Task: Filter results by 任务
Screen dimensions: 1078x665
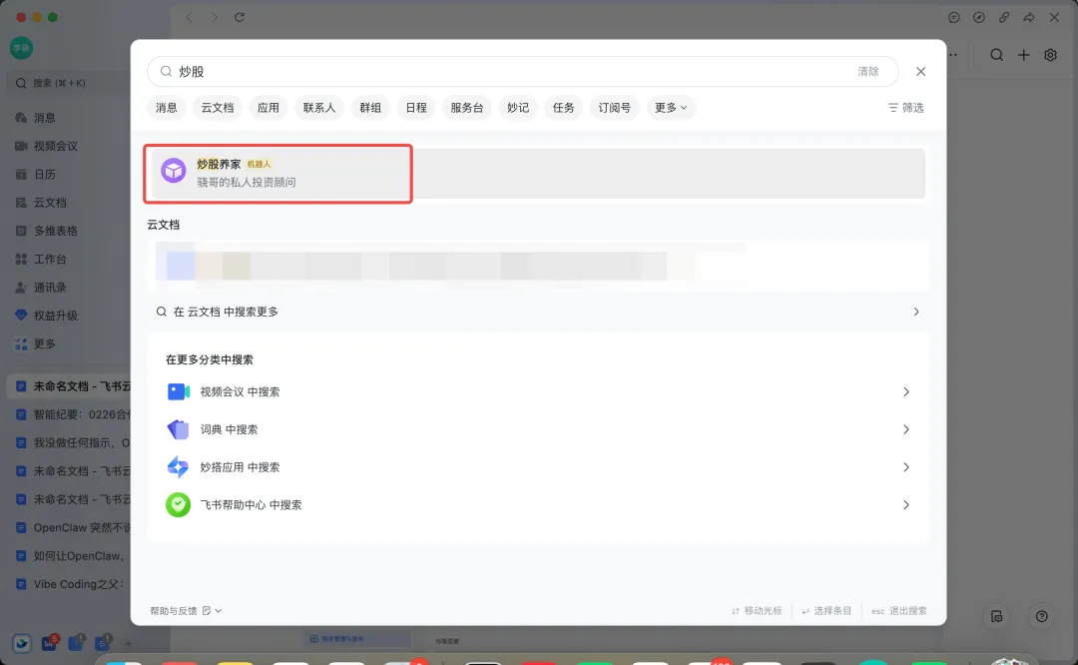Action: point(563,107)
